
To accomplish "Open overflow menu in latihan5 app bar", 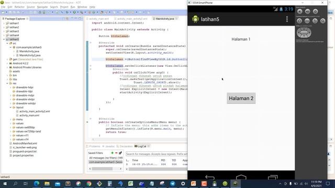I will tap(287, 19).
